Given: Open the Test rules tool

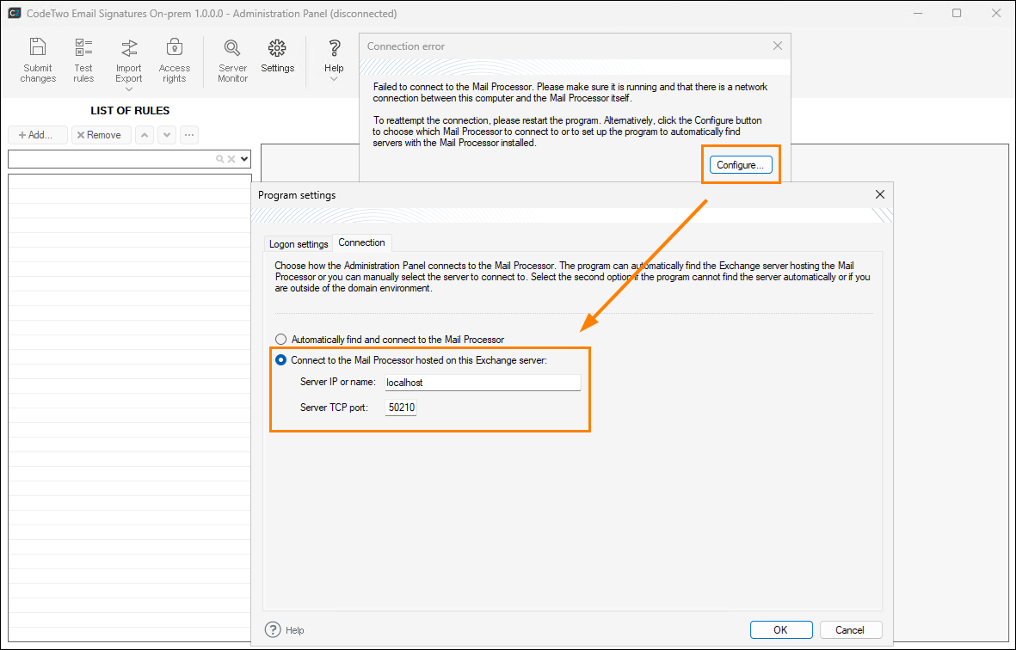Looking at the screenshot, I should coord(83,60).
